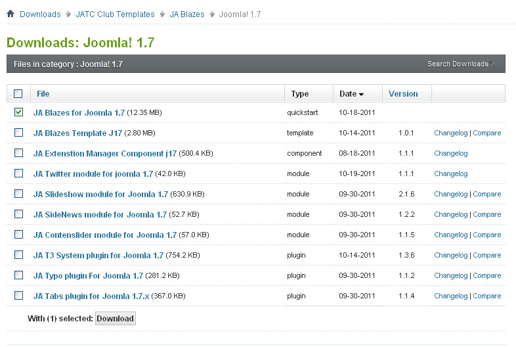Open JA Extenstion Manager Component j17
This screenshot has width=516, height=347.
pyautogui.click(x=105, y=154)
